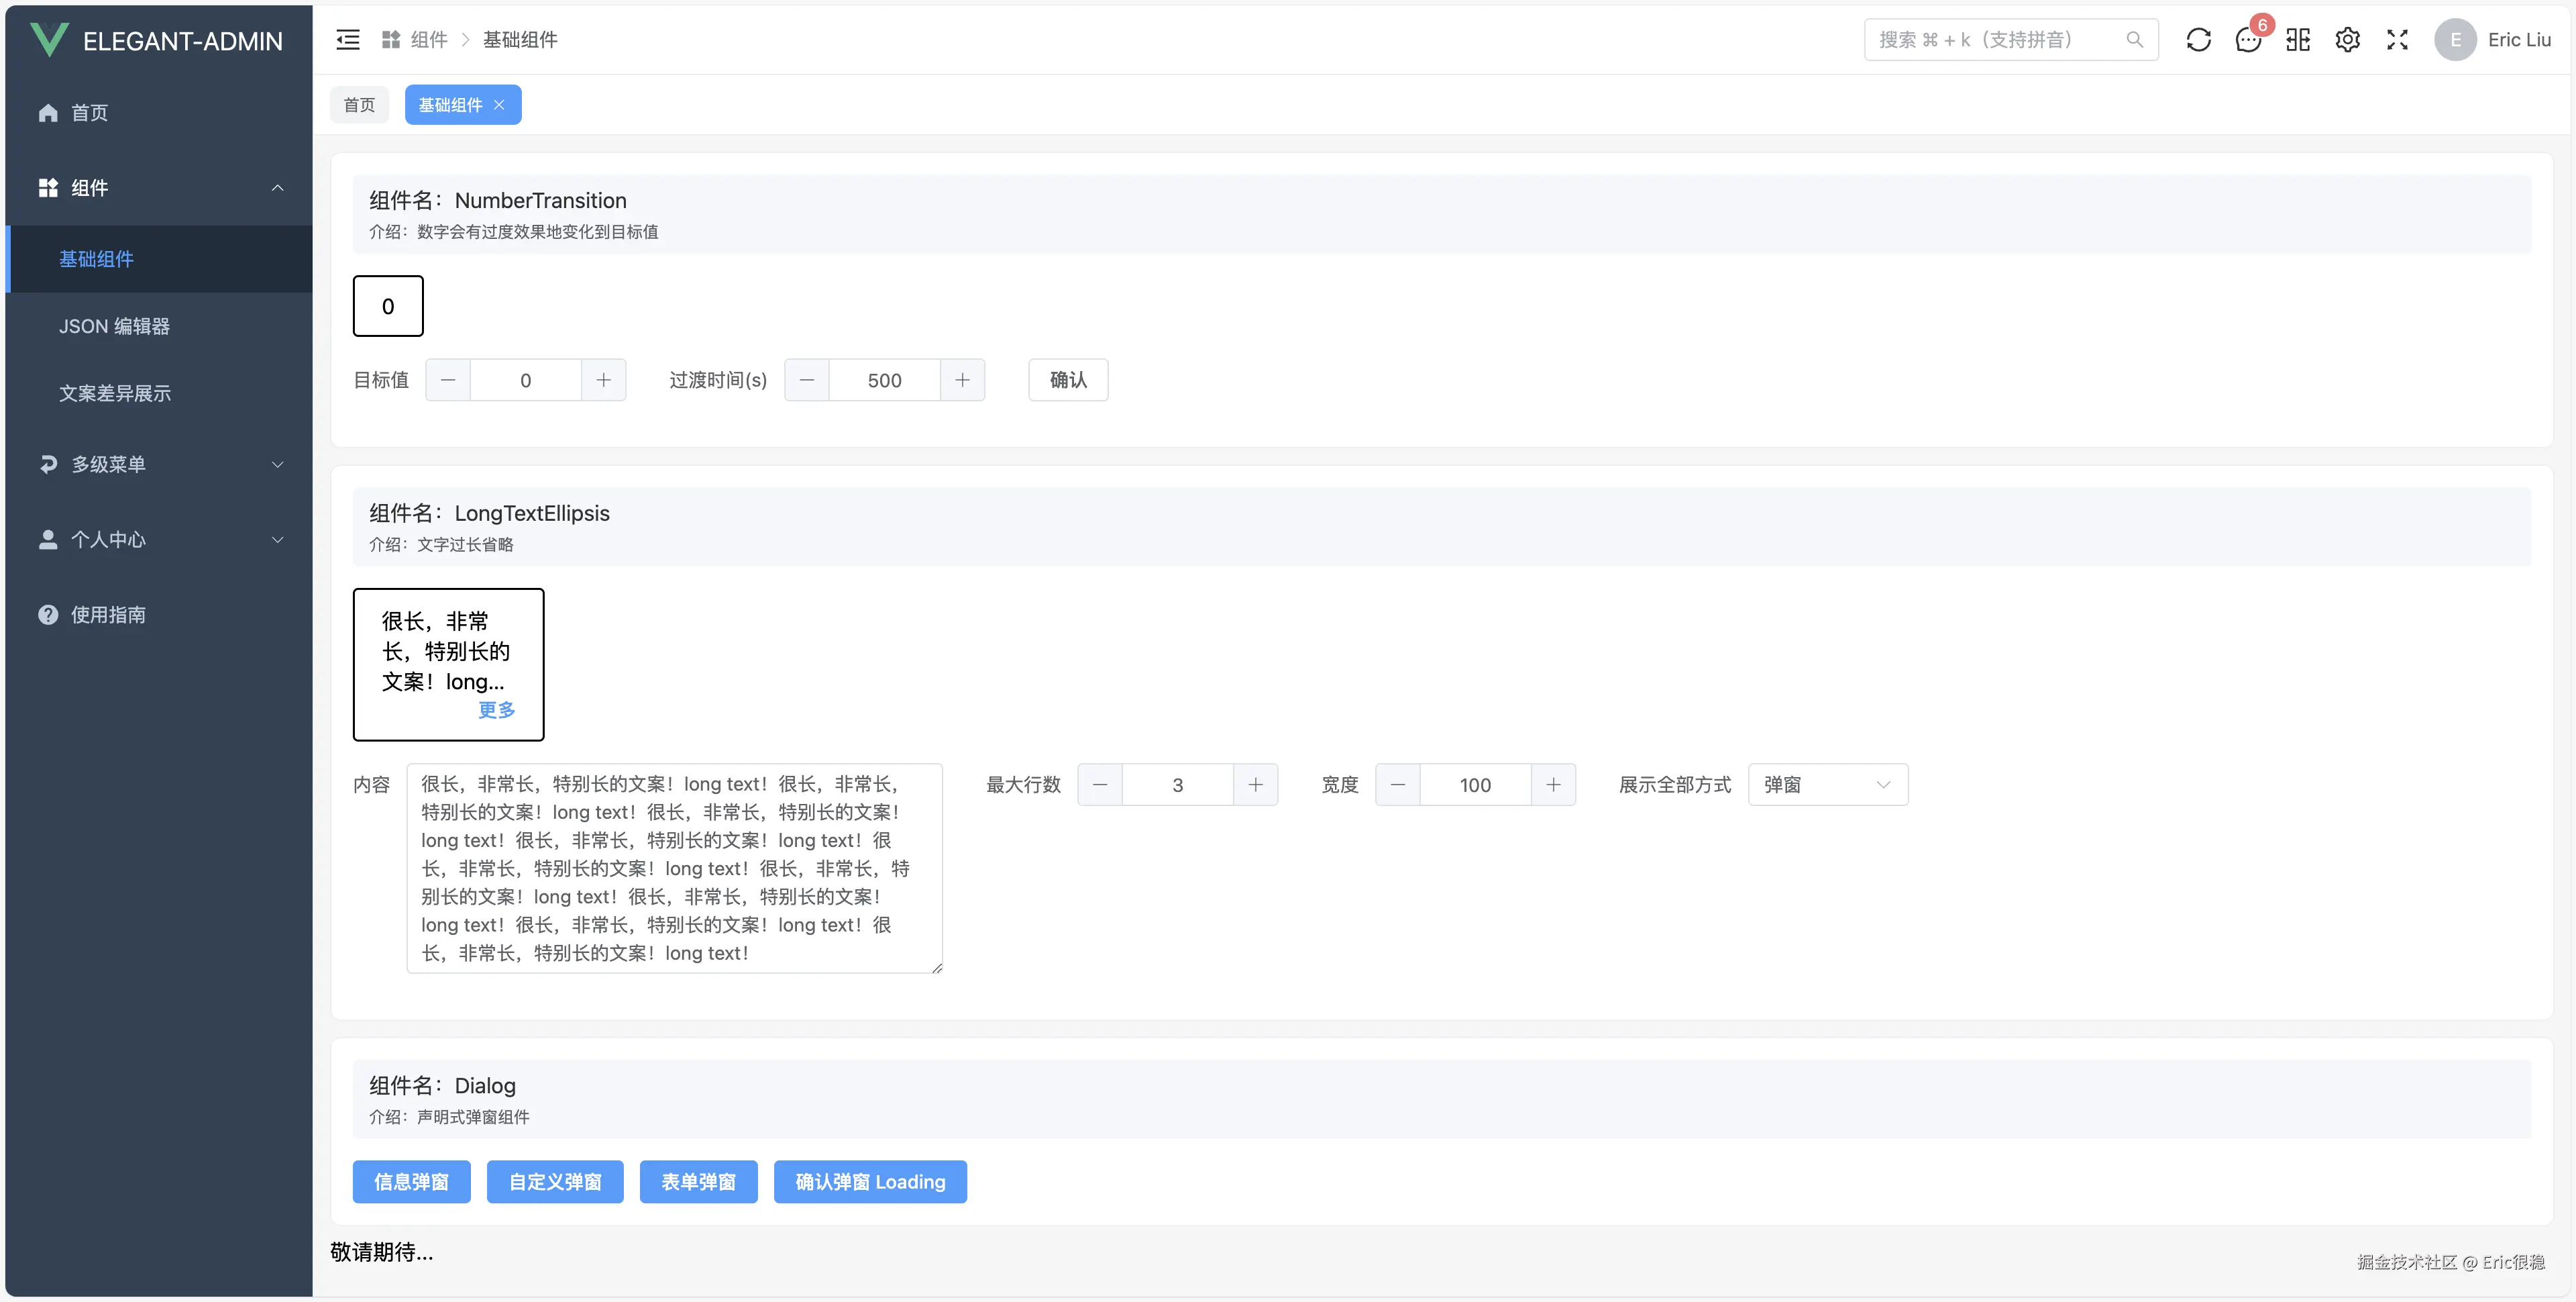Switch to the 首页 tab
The width and height of the screenshot is (2576, 1302).
359,105
